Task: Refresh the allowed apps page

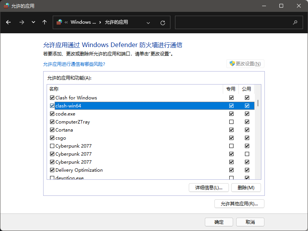Action: (162, 23)
